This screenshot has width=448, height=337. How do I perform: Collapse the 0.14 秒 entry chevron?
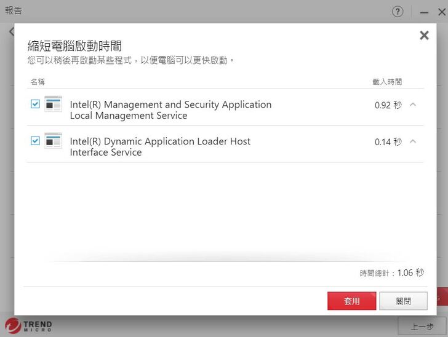pyautogui.click(x=413, y=141)
